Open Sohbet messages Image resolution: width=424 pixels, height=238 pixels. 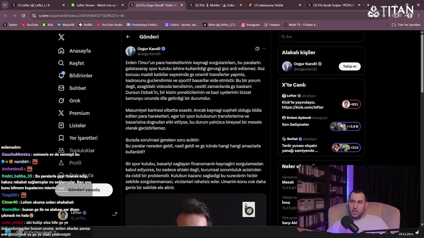click(x=72, y=88)
